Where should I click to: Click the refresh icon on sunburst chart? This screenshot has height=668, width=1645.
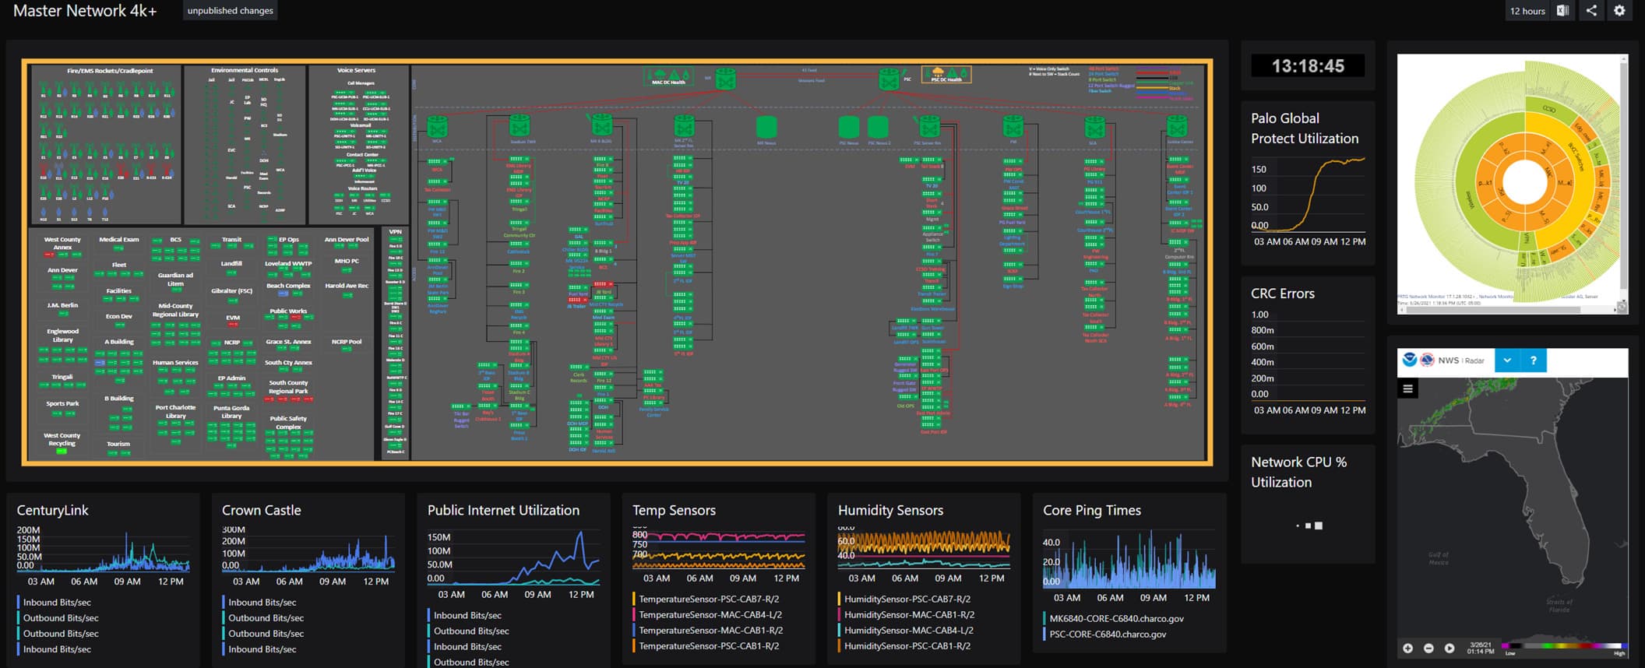coord(1622,307)
